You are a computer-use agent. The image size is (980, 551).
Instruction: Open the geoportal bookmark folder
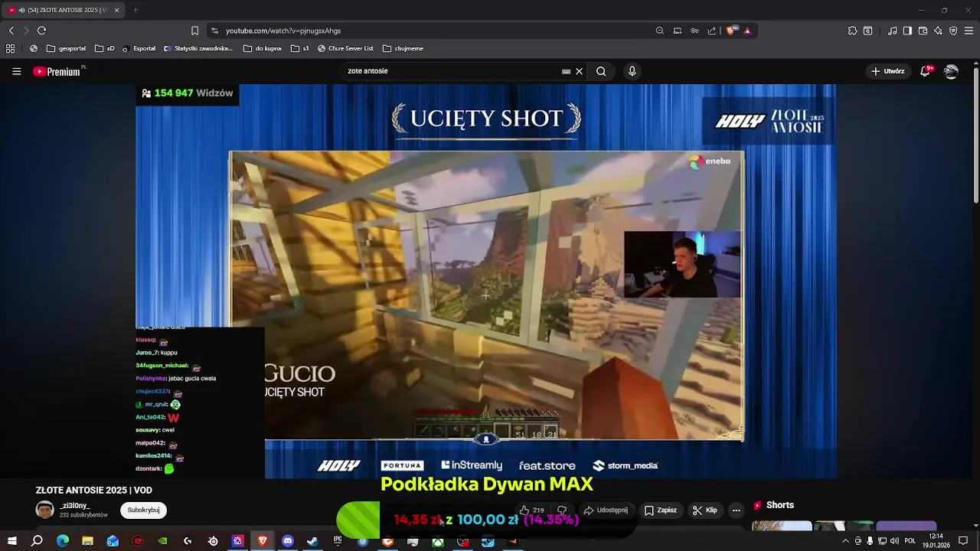[x=66, y=48]
